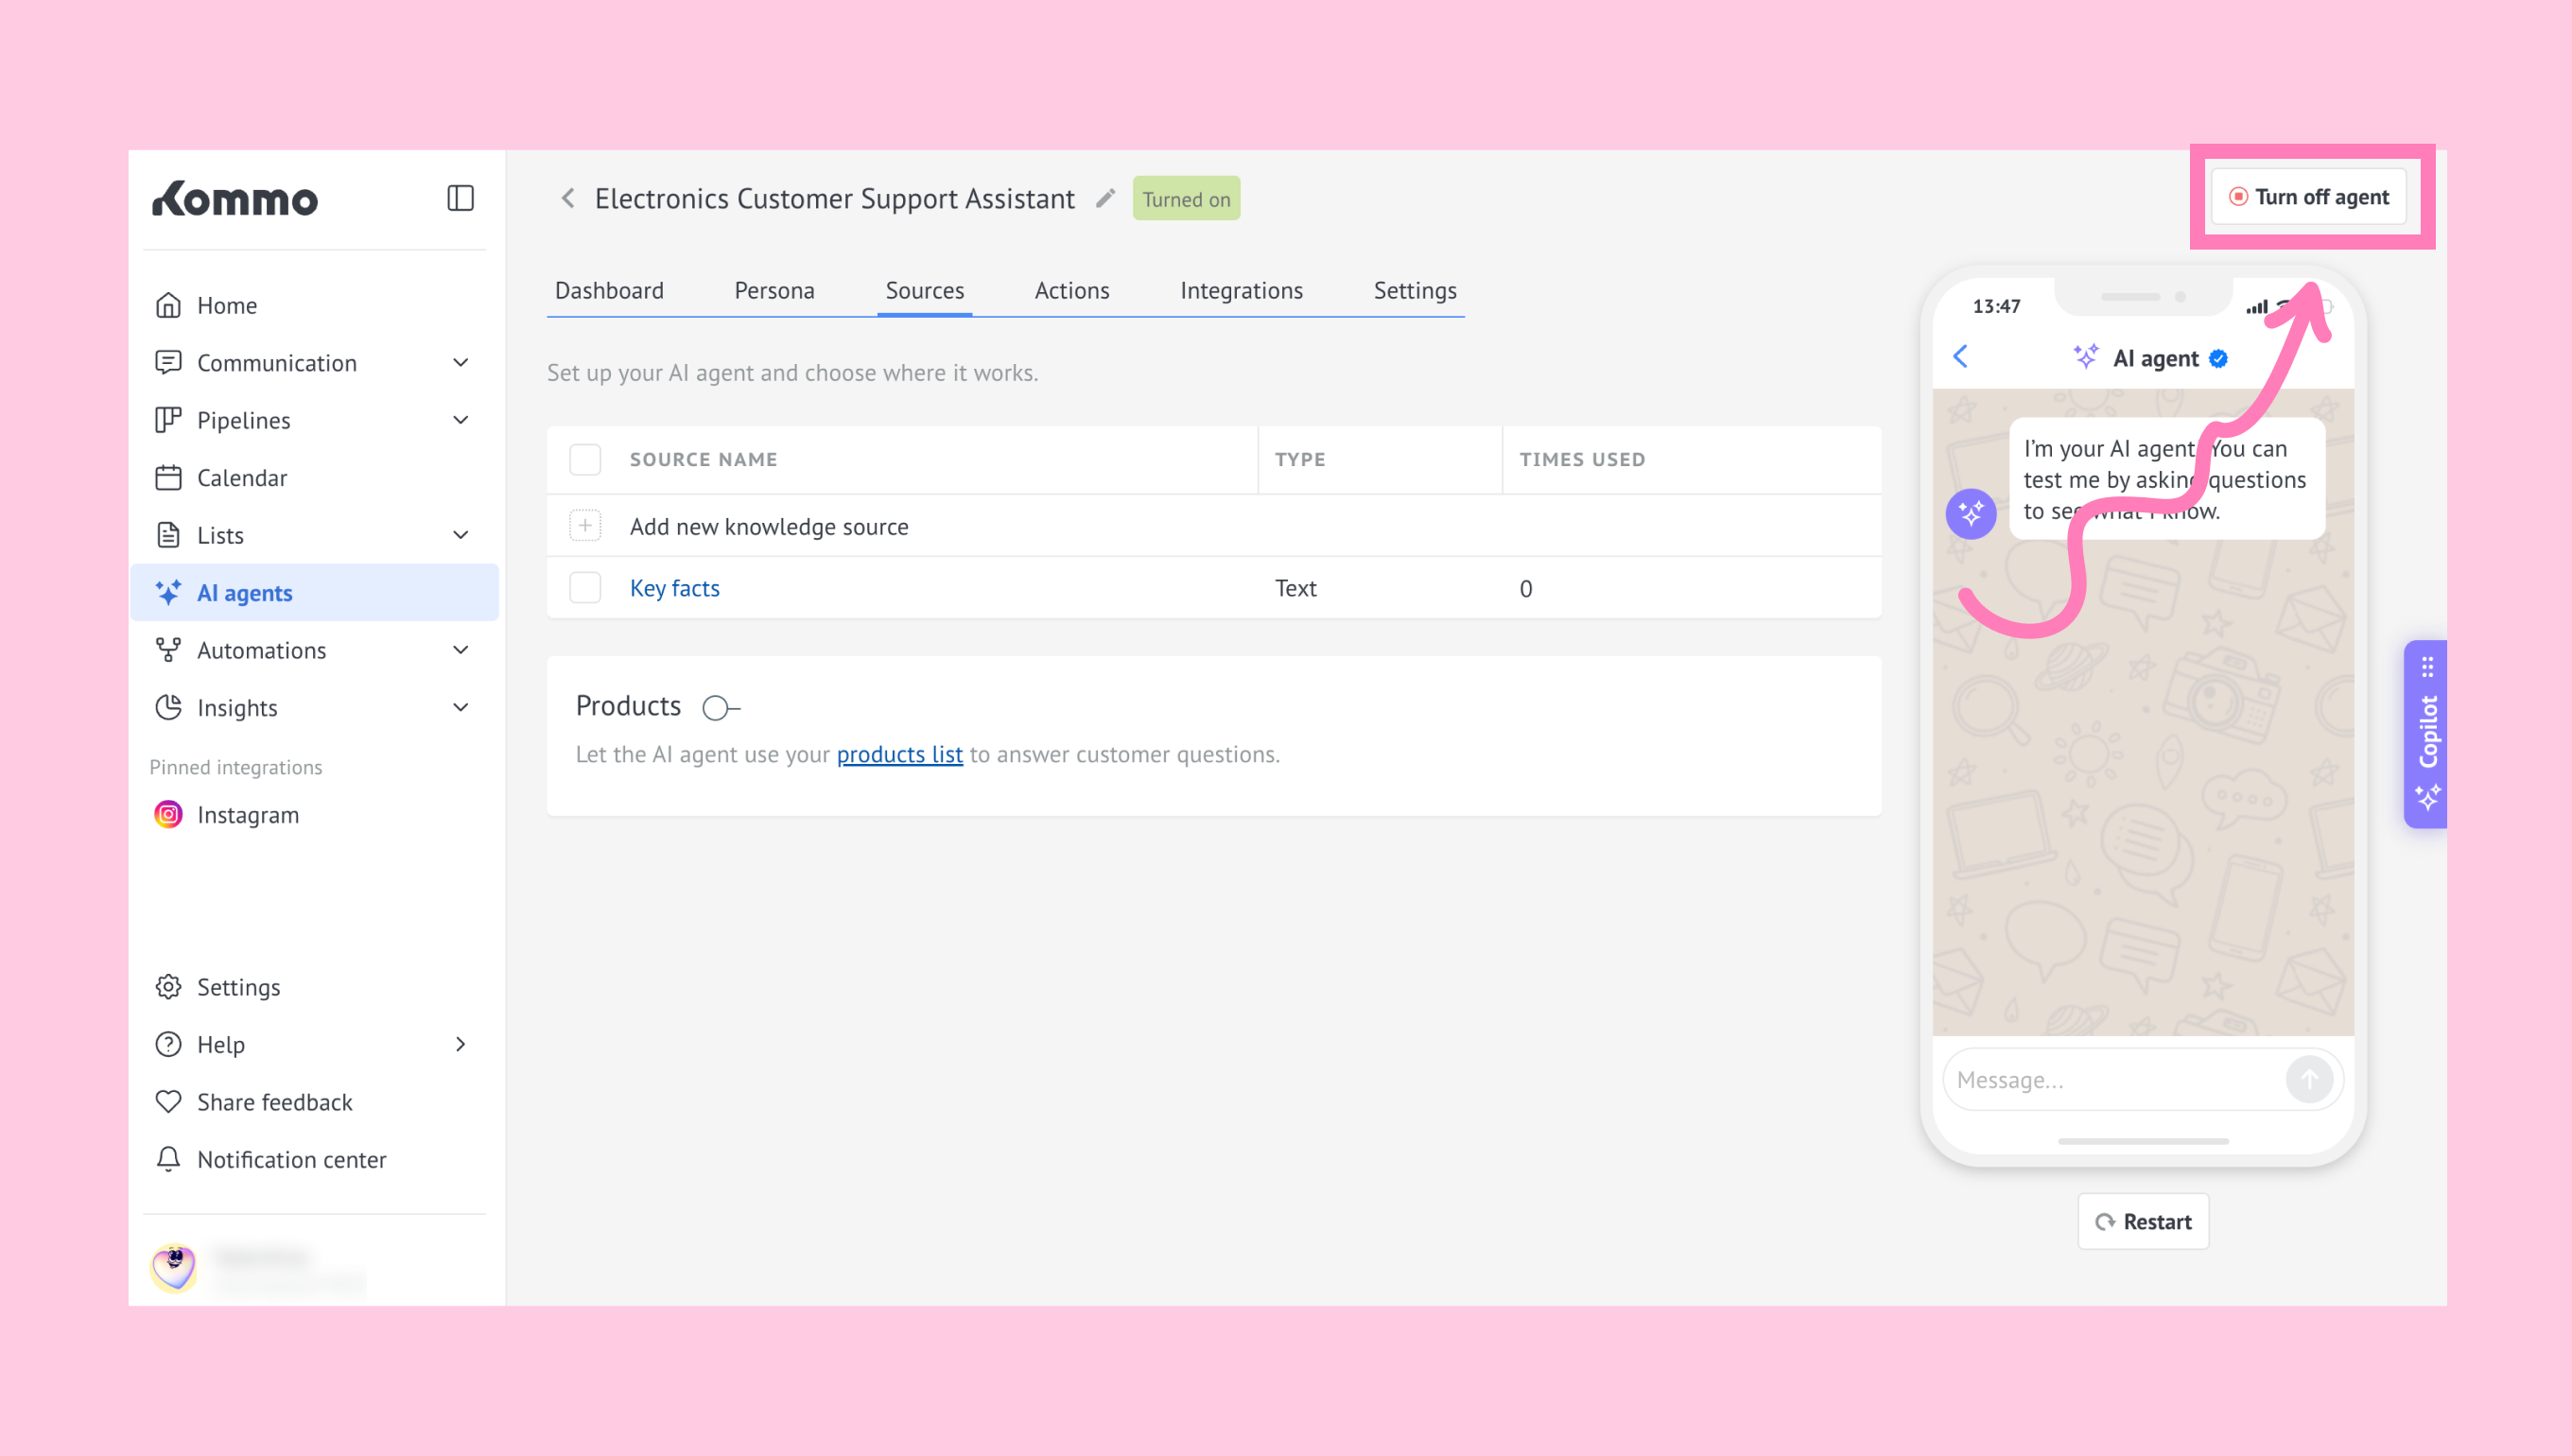Click the AI agents sparkle icon

click(x=168, y=592)
